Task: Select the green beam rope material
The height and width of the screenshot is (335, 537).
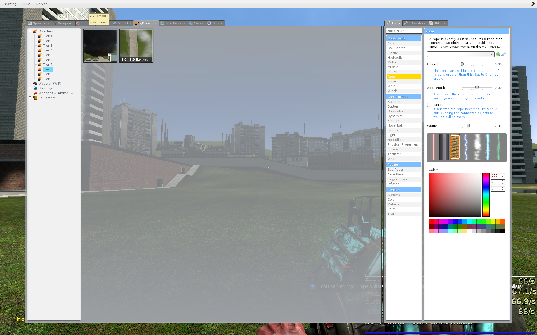Action: point(499,147)
